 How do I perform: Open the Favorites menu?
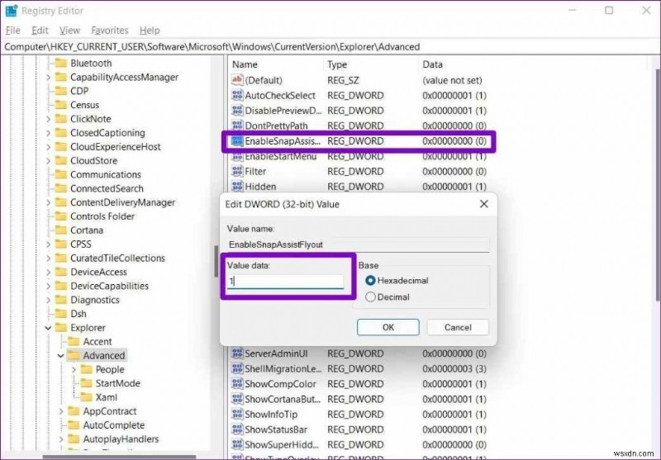click(110, 31)
